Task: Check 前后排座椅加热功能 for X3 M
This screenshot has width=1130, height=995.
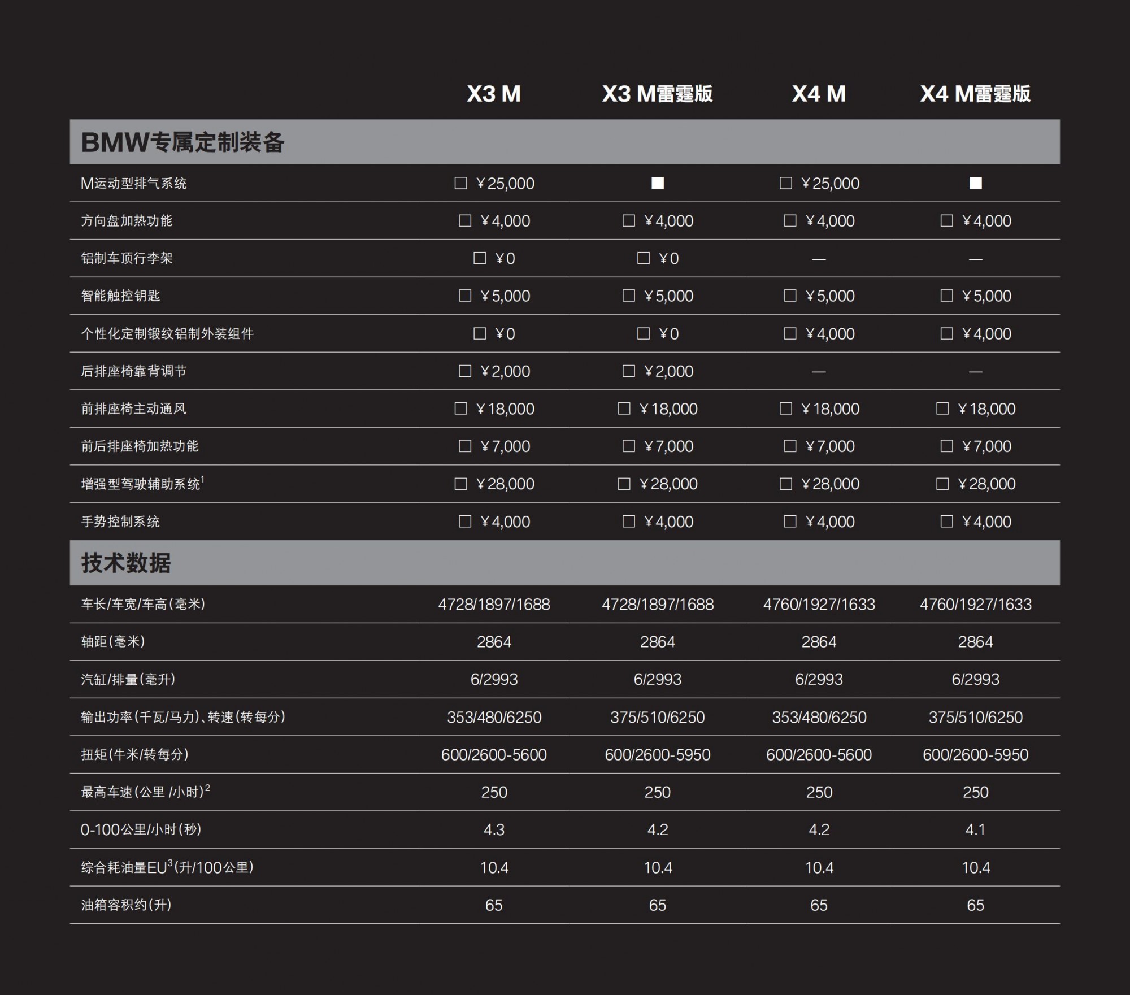Action: click(464, 446)
